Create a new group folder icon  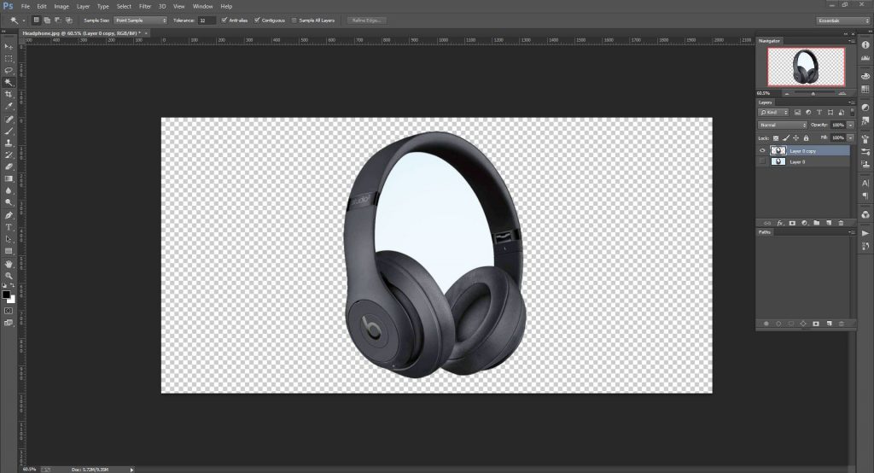817,223
